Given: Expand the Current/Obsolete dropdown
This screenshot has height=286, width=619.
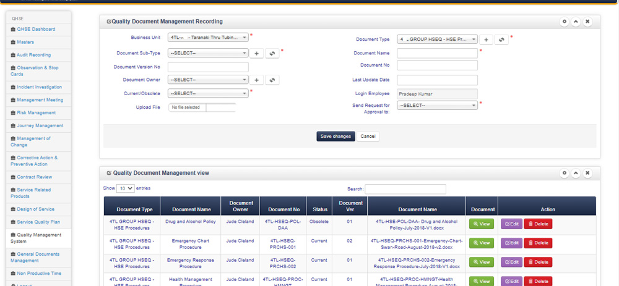Looking at the screenshot, I should pos(208,94).
